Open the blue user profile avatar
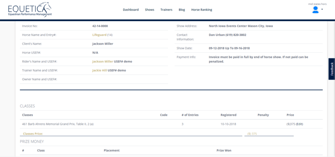 point(316,10)
